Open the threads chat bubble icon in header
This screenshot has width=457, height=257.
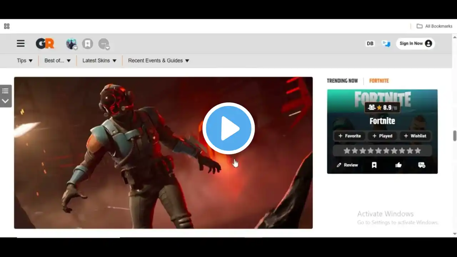(x=104, y=44)
